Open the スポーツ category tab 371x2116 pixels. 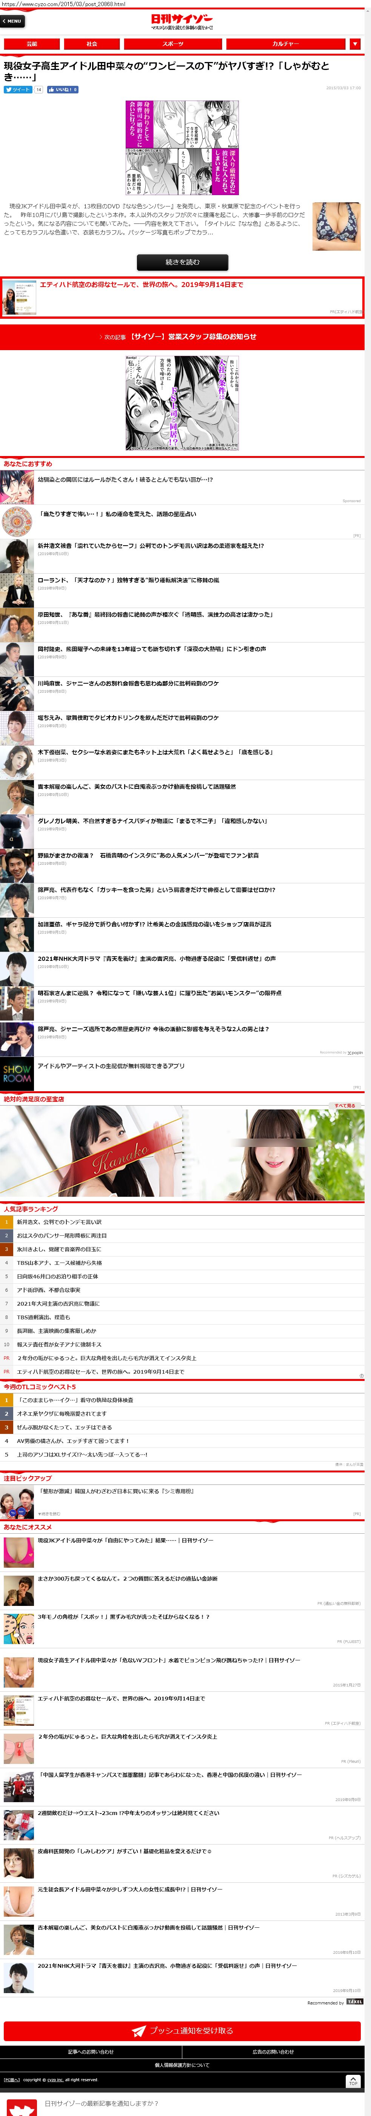[x=173, y=43]
